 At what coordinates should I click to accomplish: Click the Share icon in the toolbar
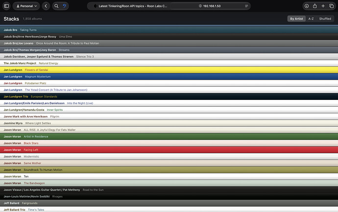314,6
